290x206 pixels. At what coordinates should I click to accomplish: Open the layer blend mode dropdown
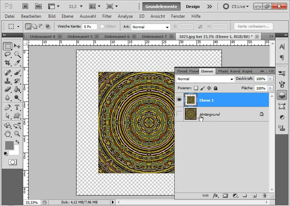click(205, 79)
